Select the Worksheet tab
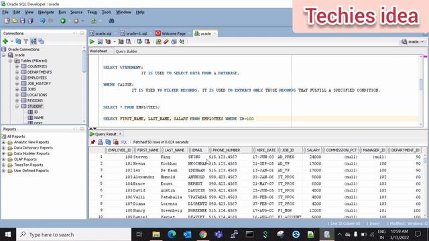 point(99,51)
